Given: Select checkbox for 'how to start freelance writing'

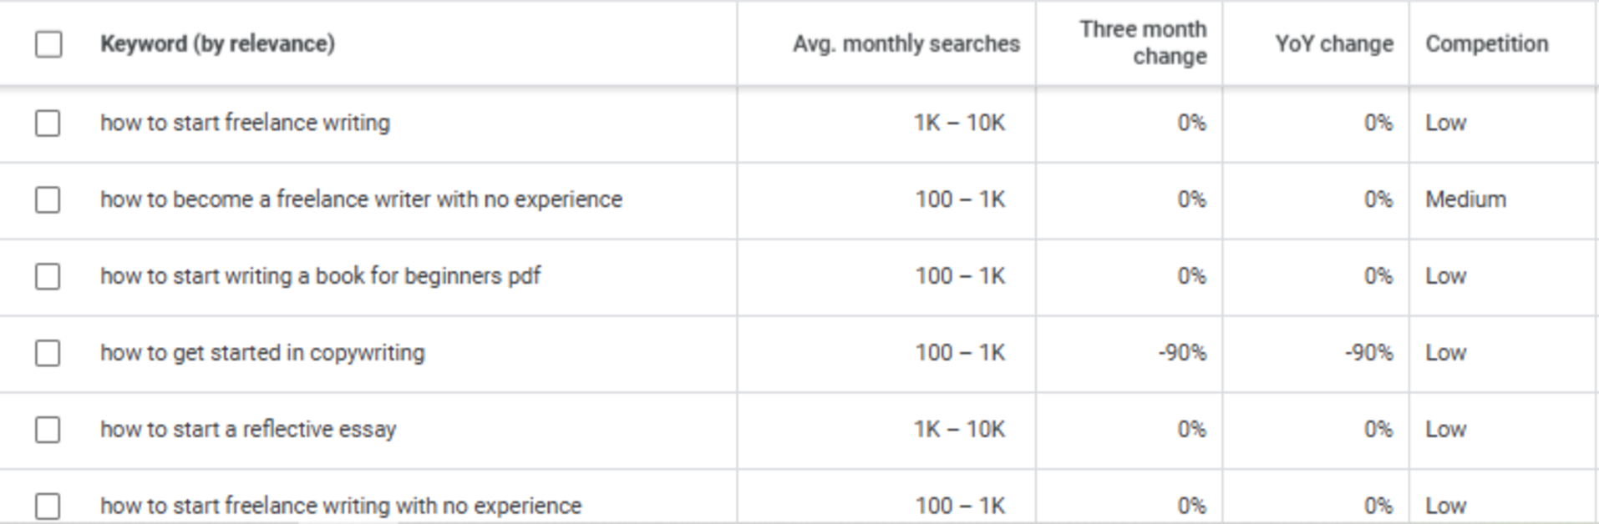Looking at the screenshot, I should (x=48, y=123).
